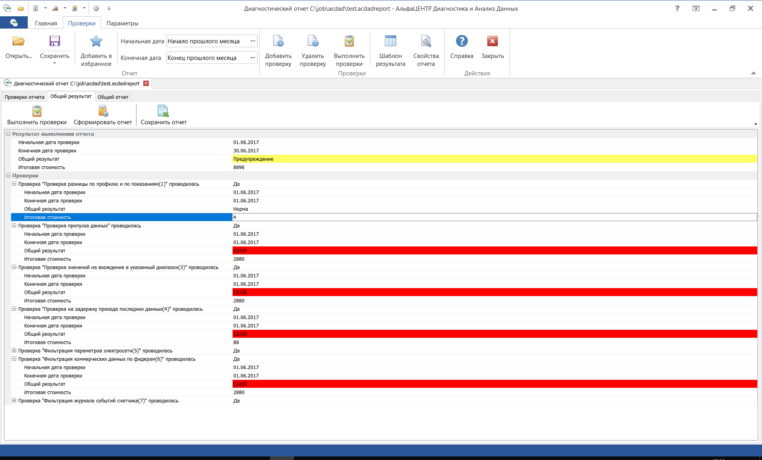Open the Общий отчет tab
The image size is (762, 460).
tap(113, 96)
